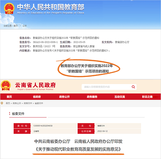Viewport: 161px width, 159px height.
Task: Click the source value 云南网
Action: coord(36,131)
